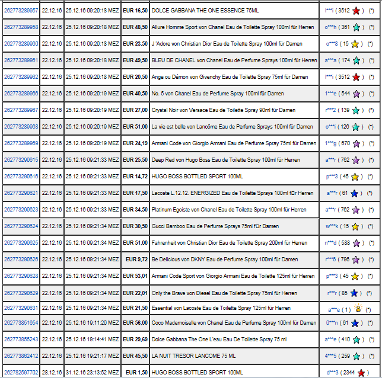Click red star in EUR 1,50 Hugo Boss row

coord(361,373)
